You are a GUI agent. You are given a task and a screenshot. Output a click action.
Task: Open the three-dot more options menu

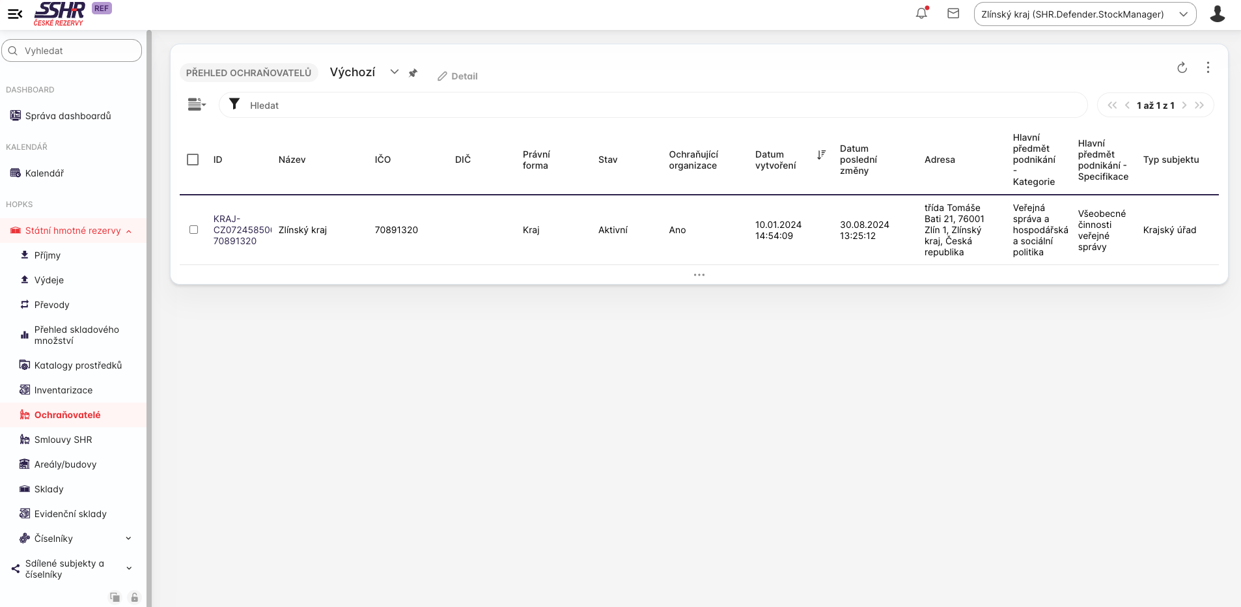click(1208, 68)
